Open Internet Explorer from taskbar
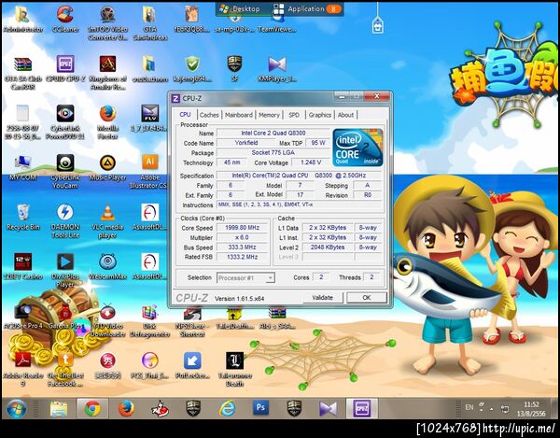This screenshot has height=438, width=560. click(x=227, y=408)
